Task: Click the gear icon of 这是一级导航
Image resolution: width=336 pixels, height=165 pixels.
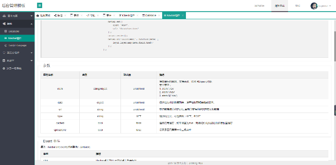Action: (x=4, y=69)
